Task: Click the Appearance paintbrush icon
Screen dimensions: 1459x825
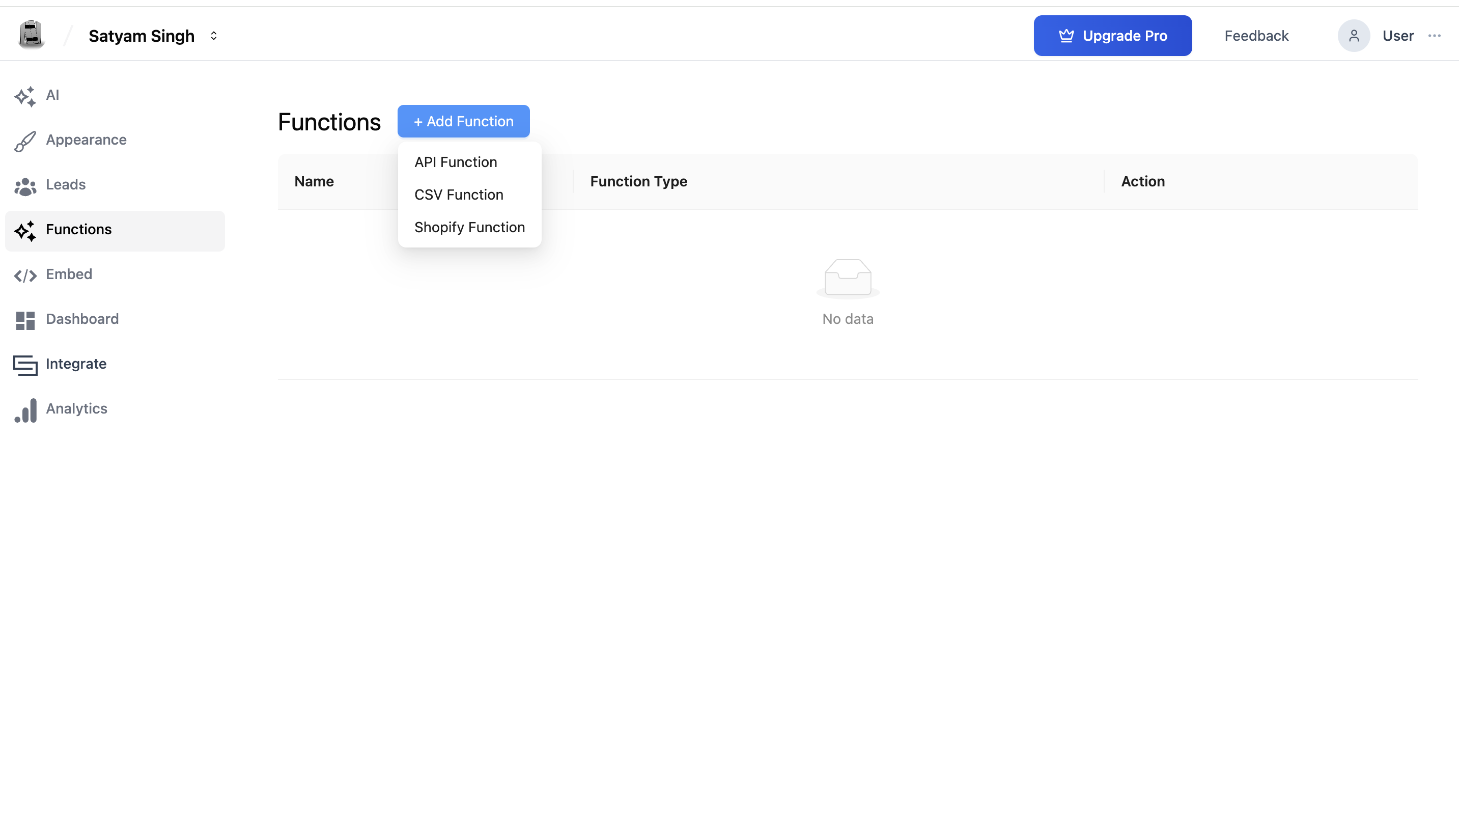Action: click(25, 141)
